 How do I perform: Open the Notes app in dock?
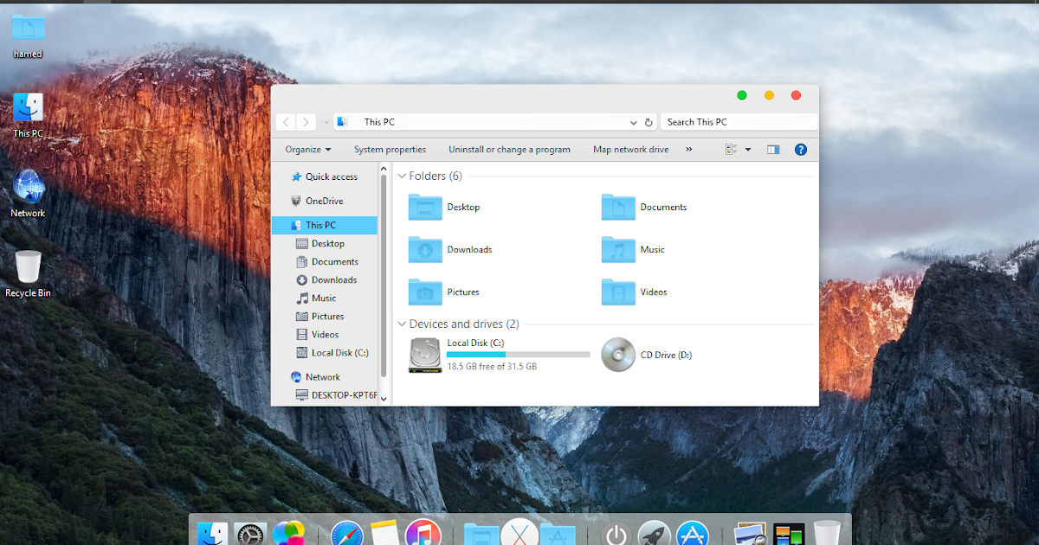pos(384,534)
